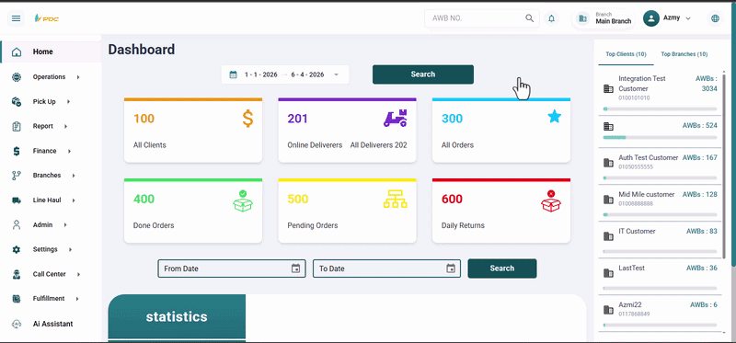Click the Main Branch selector
The width and height of the screenshot is (736, 343).
pos(604,18)
